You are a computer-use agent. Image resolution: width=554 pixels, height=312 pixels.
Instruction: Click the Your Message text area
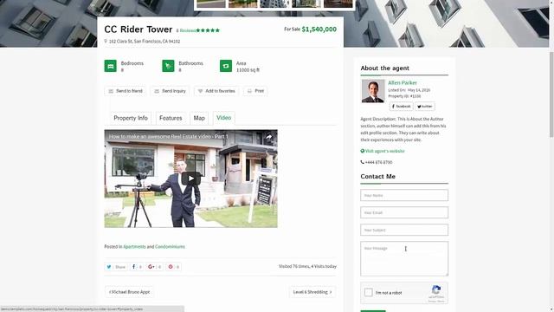(404, 258)
